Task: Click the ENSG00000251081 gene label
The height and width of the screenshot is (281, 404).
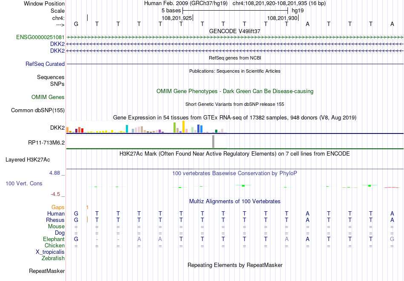Action: tap(40, 37)
